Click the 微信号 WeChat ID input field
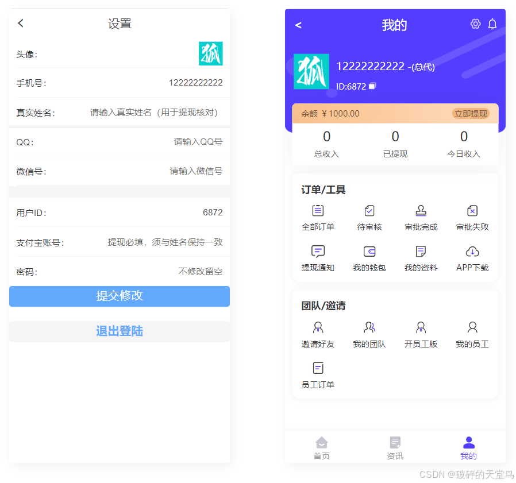 [x=196, y=171]
